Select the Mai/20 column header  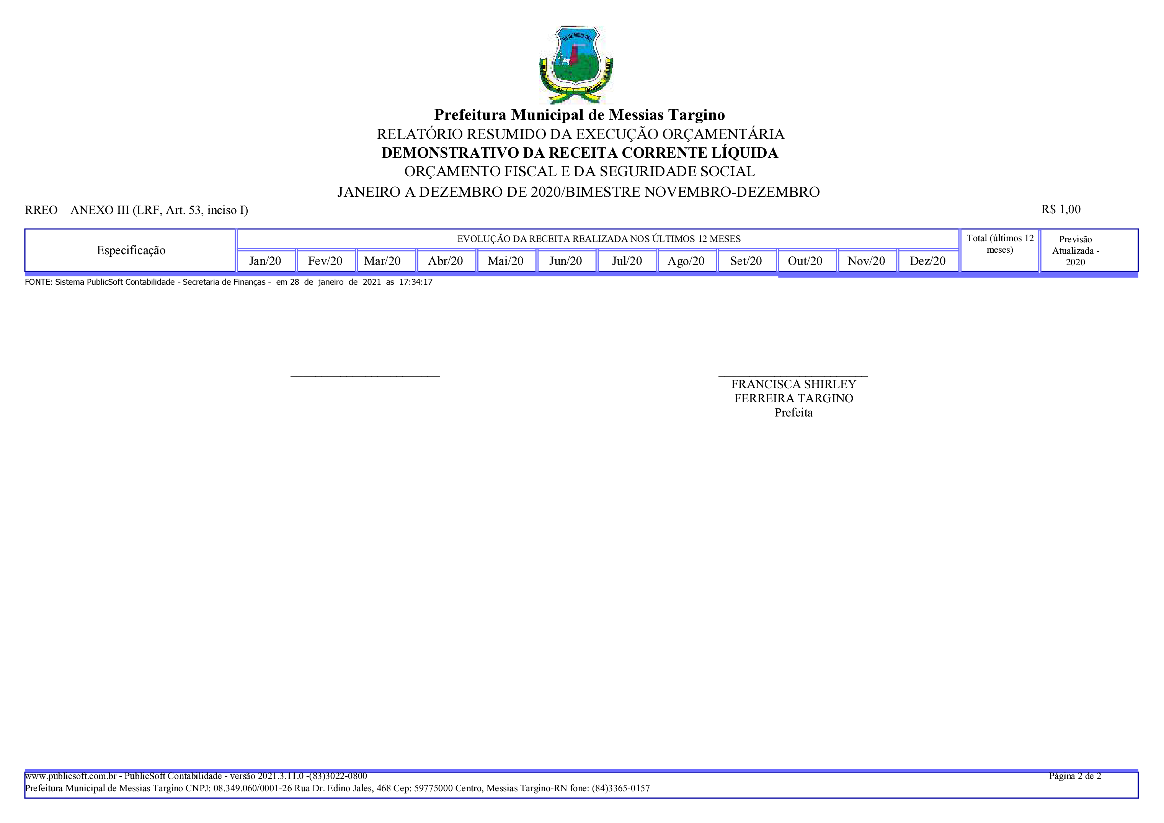[506, 261]
